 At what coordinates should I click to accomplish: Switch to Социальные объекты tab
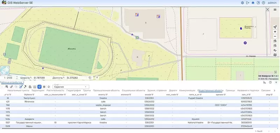click(x=134, y=91)
